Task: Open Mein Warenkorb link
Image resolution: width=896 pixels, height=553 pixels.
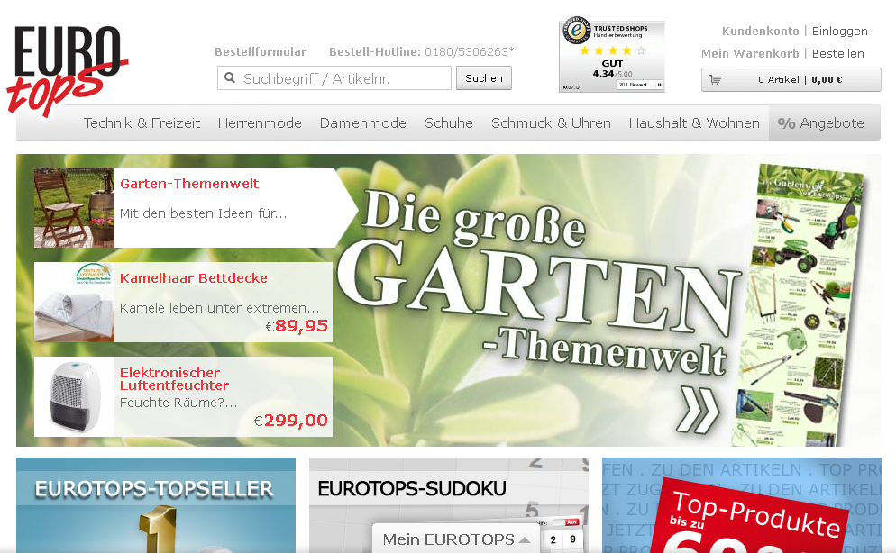Action: click(x=750, y=54)
